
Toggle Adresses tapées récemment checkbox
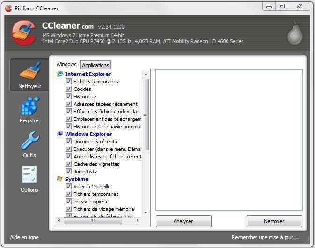[68, 104]
